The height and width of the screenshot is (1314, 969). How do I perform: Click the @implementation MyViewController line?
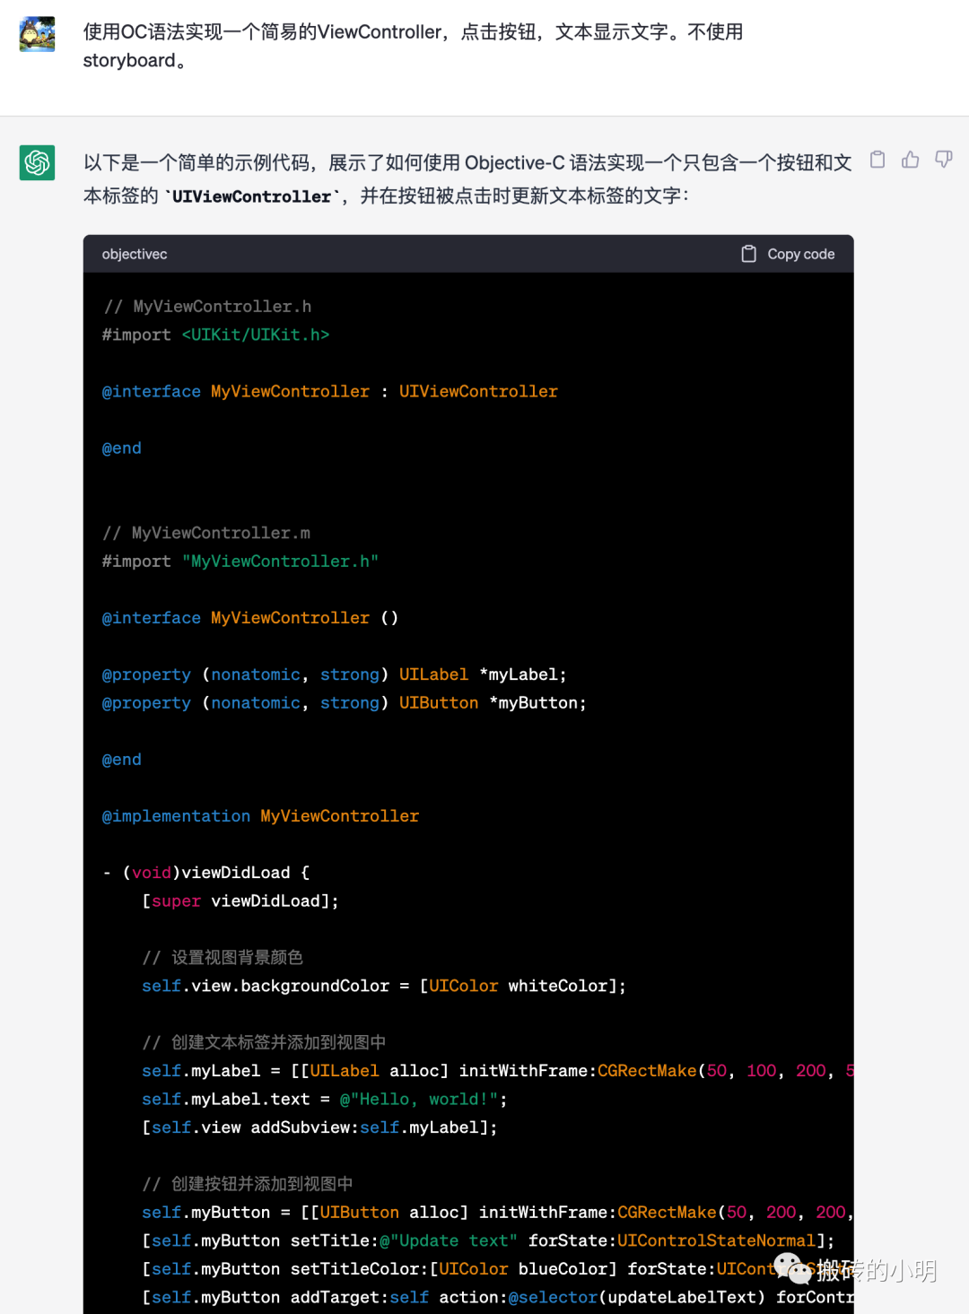coord(260,816)
